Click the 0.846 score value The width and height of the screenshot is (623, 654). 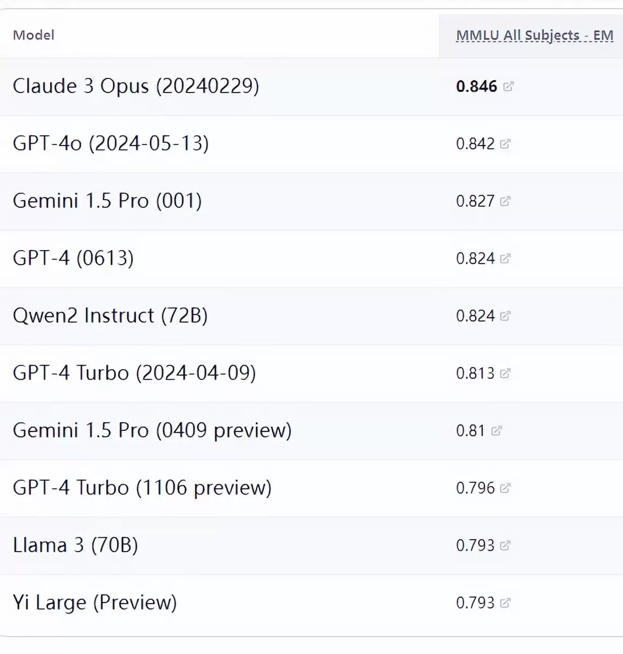coord(477,86)
